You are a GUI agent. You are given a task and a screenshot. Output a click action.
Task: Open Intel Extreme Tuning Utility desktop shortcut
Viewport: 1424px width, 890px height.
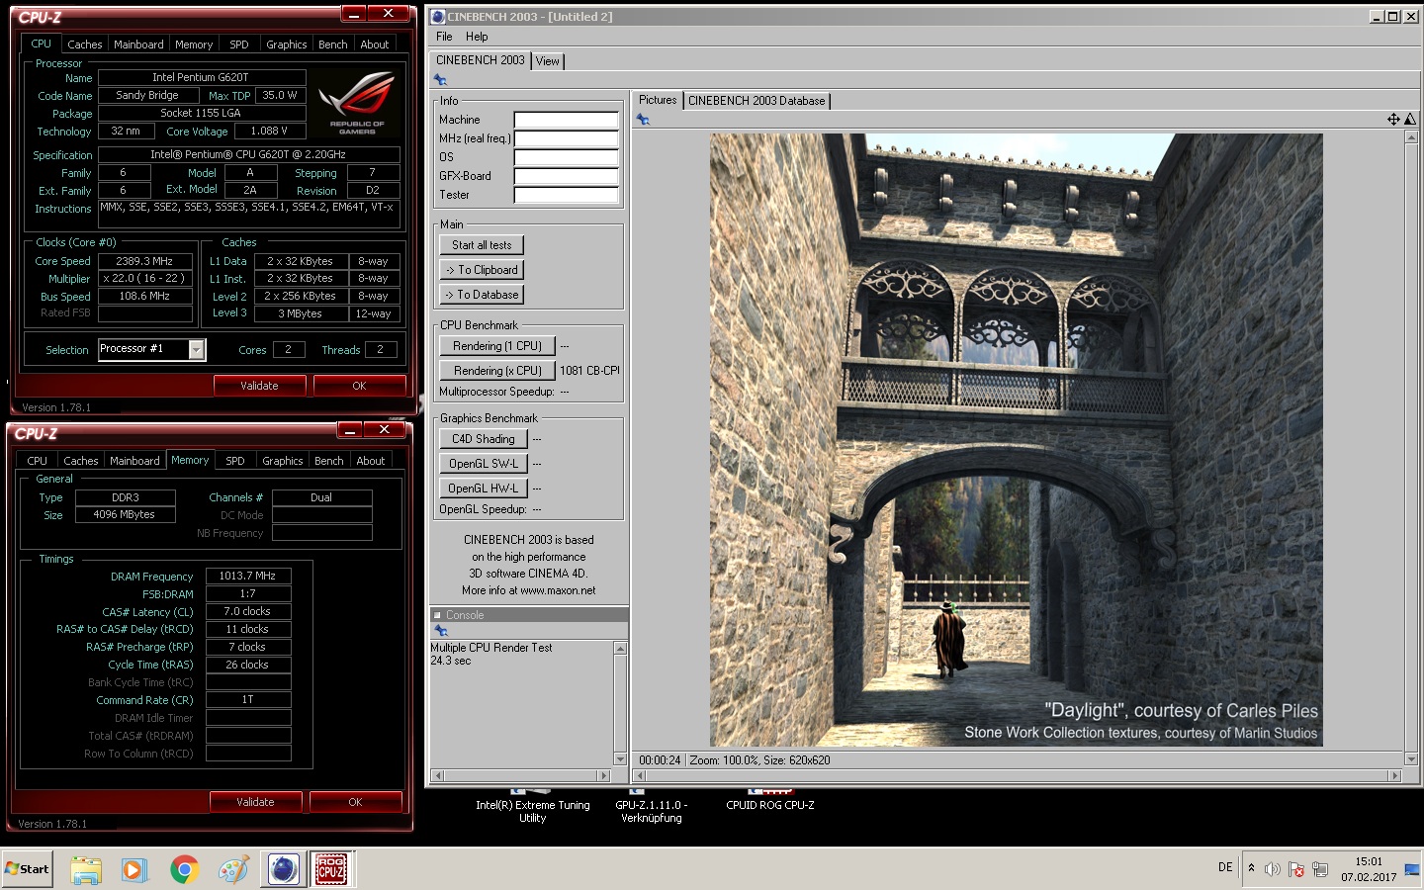tap(532, 805)
